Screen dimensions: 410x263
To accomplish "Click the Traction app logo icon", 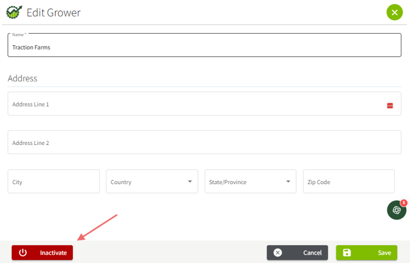I will 13,12.
